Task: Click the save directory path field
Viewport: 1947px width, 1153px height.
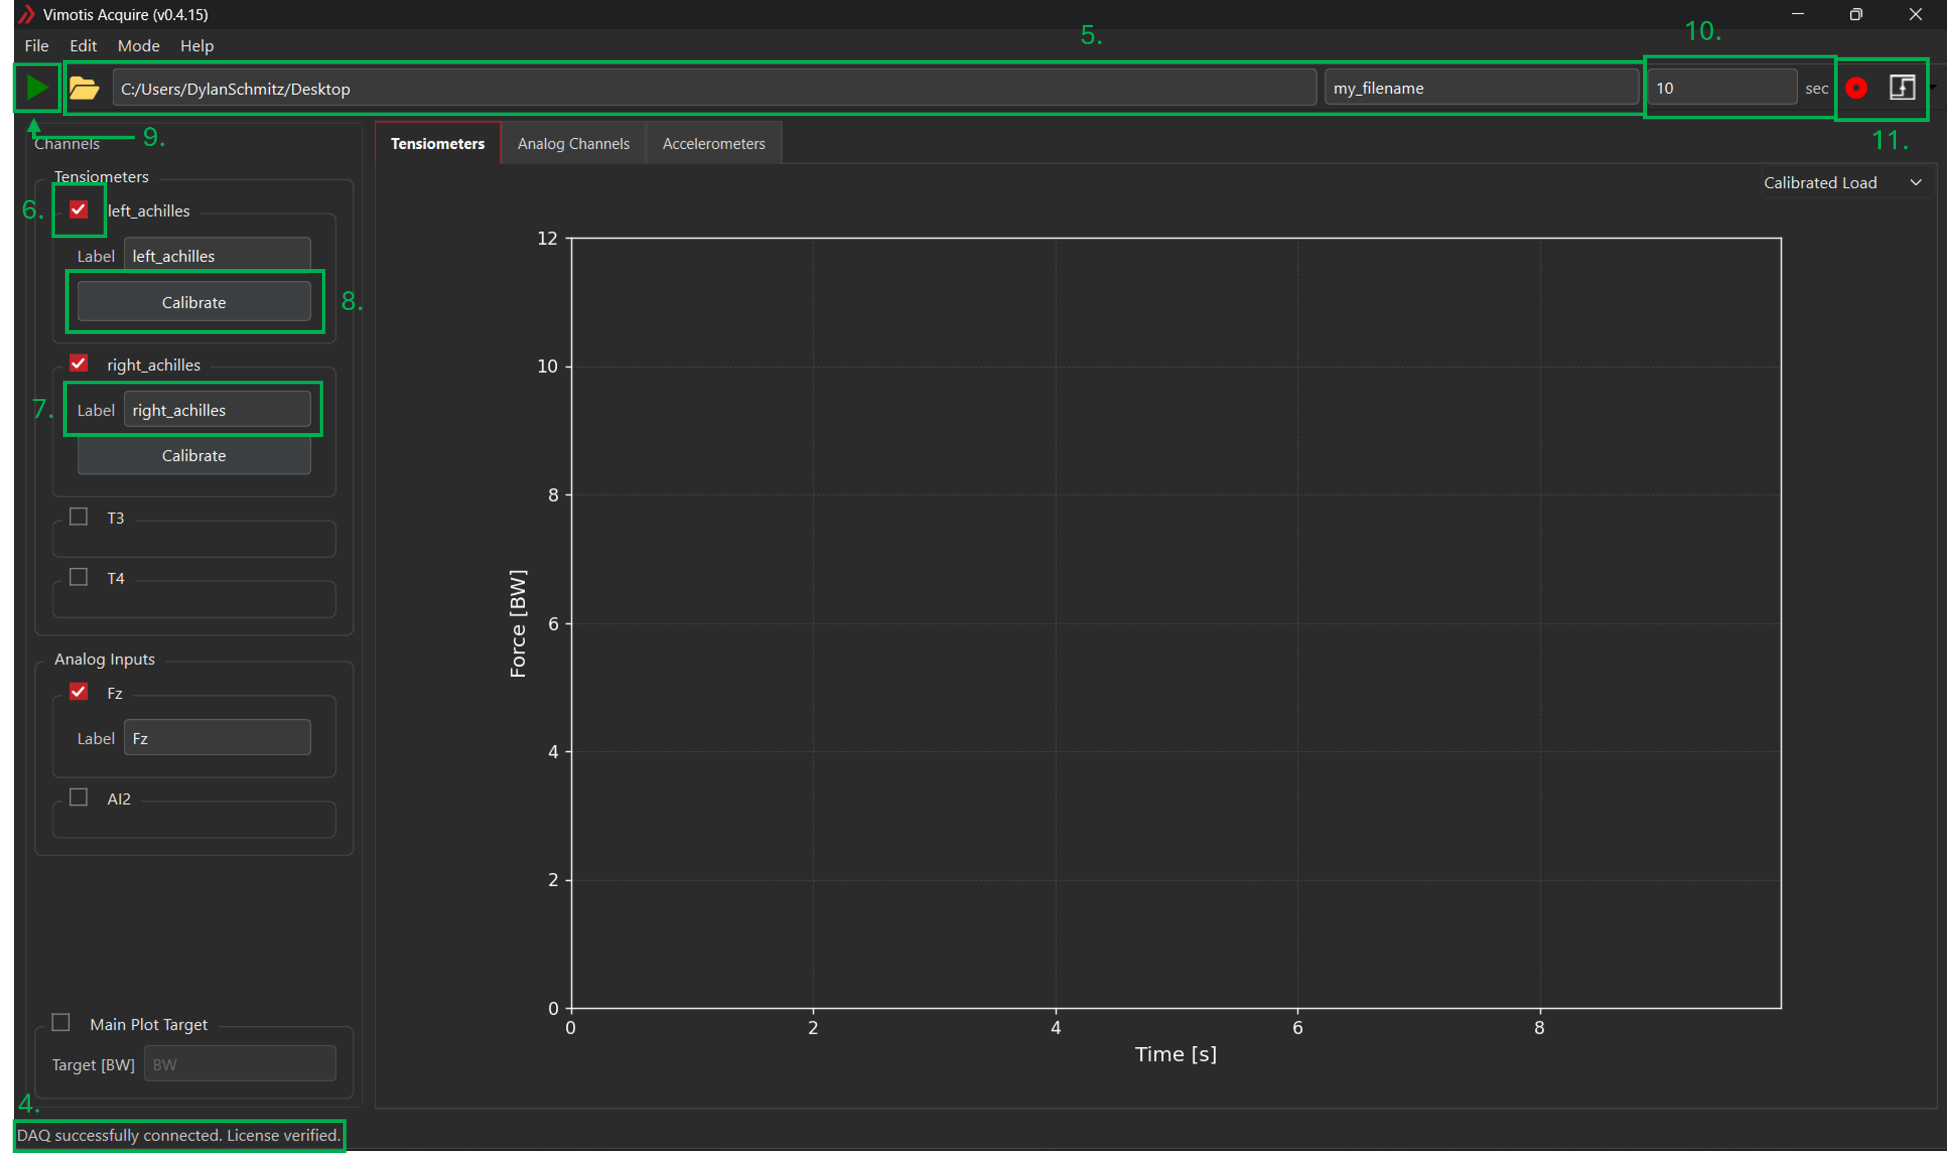Action: pos(714,88)
